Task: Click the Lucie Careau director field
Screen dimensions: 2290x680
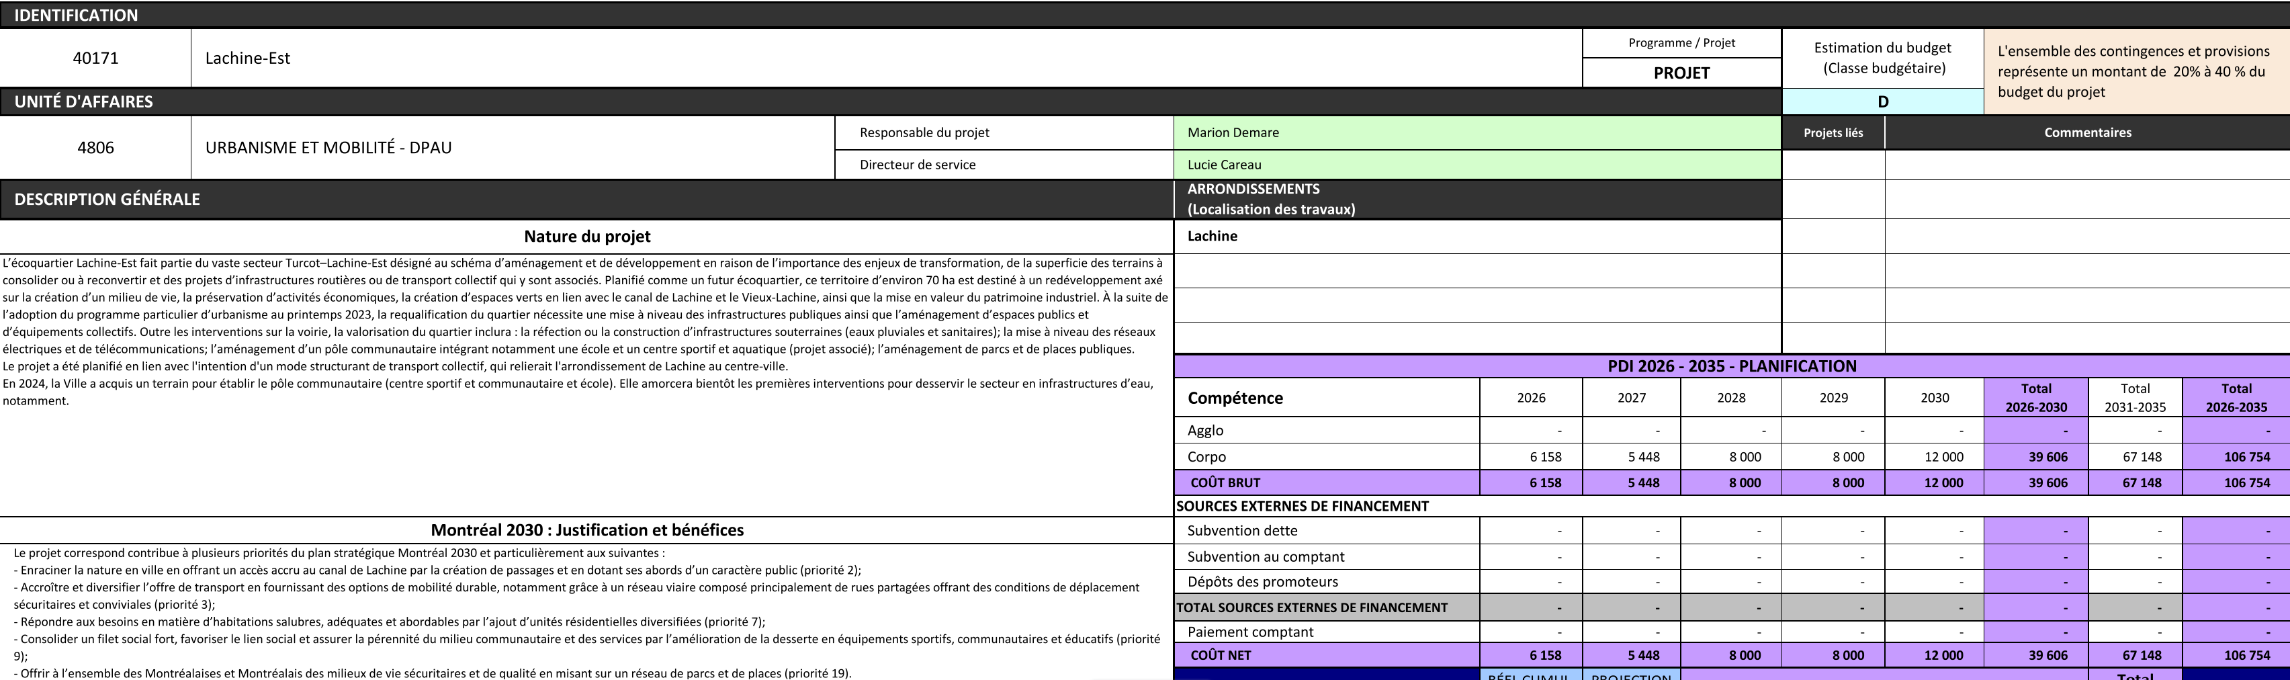Action: coord(1476,165)
